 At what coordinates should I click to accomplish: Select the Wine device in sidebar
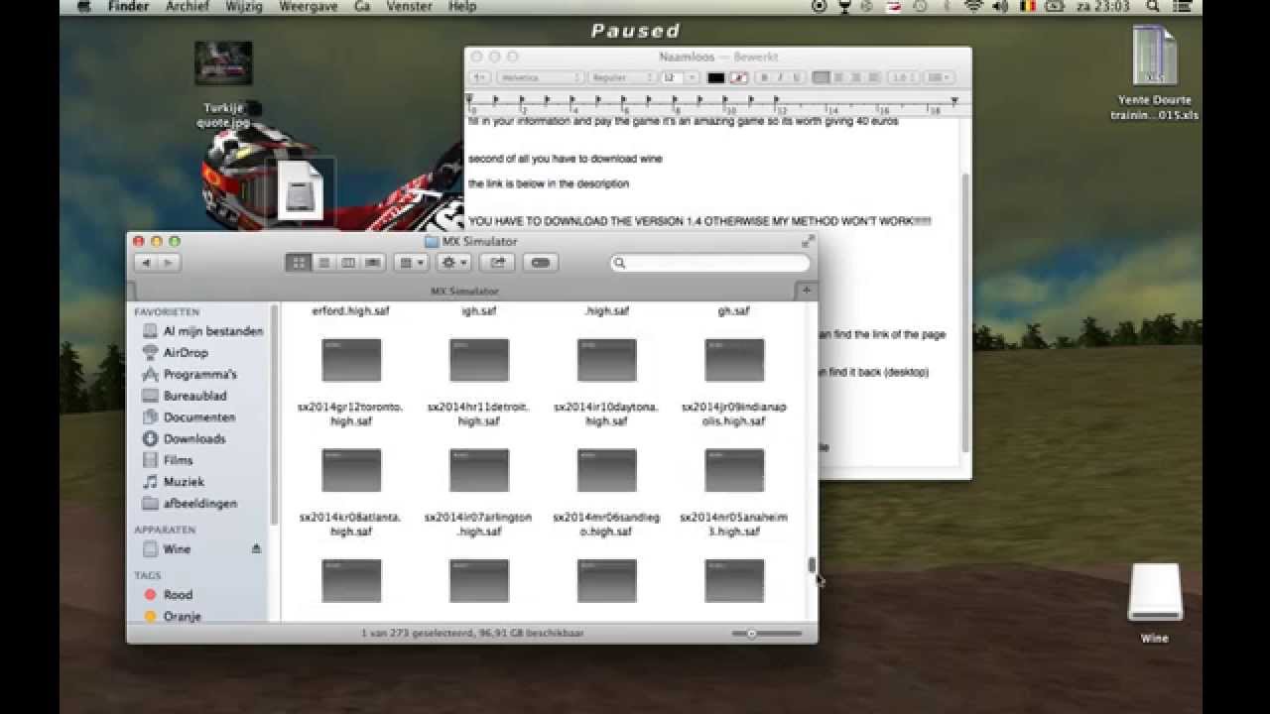pos(167,548)
